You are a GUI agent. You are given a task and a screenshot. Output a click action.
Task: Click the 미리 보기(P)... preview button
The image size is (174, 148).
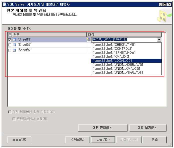click(x=148, y=128)
